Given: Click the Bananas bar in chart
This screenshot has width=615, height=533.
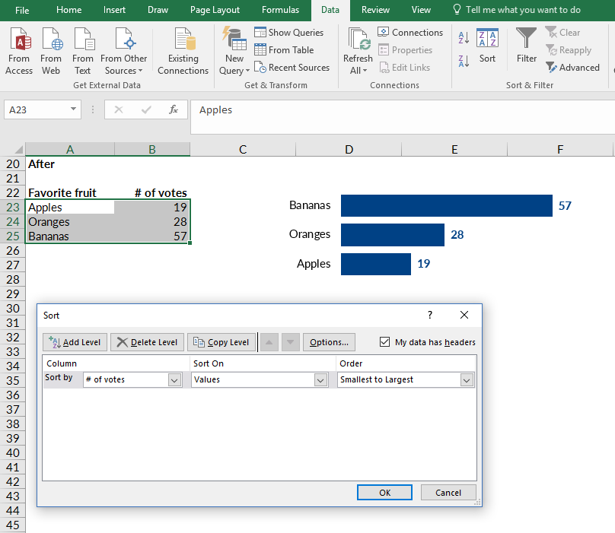Looking at the screenshot, I should [446, 205].
